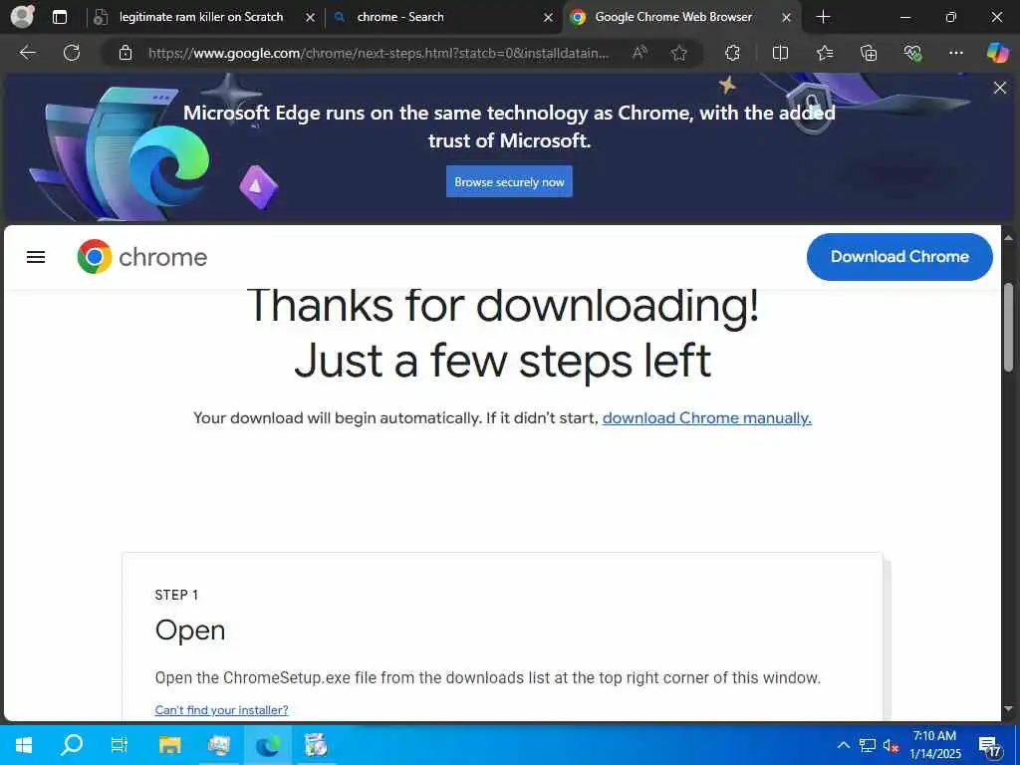1020x765 pixels.
Task: Go back with the back arrow
Action: 27,53
